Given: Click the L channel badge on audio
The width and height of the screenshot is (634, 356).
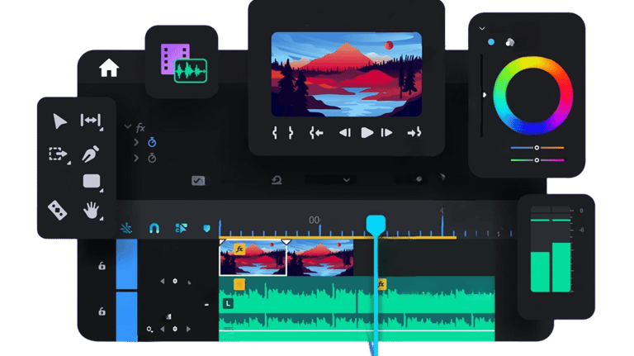Looking at the screenshot, I should tap(228, 303).
